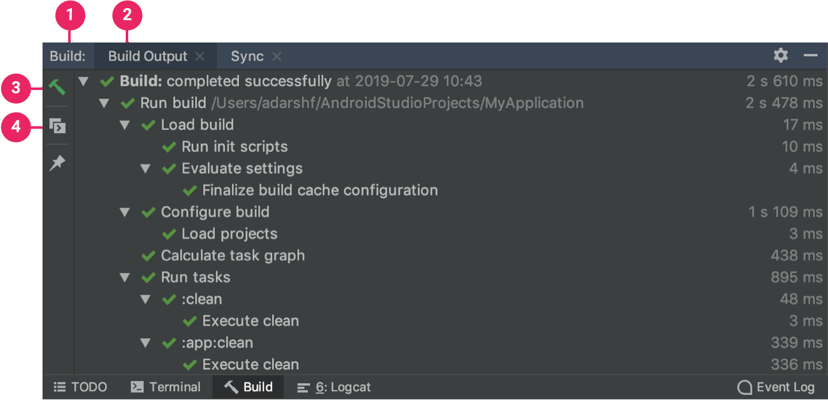Close the Build Output tab

(x=200, y=56)
